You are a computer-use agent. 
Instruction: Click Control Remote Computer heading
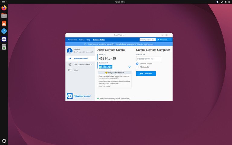pyautogui.click(x=153, y=50)
